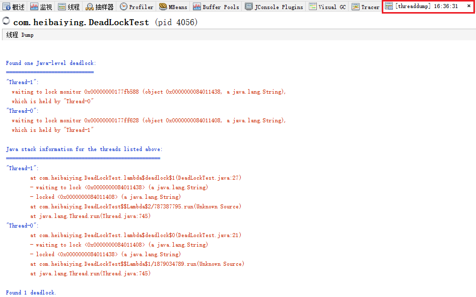
Task: Close the threaddump tab with its X
Action: [x=469, y=6]
